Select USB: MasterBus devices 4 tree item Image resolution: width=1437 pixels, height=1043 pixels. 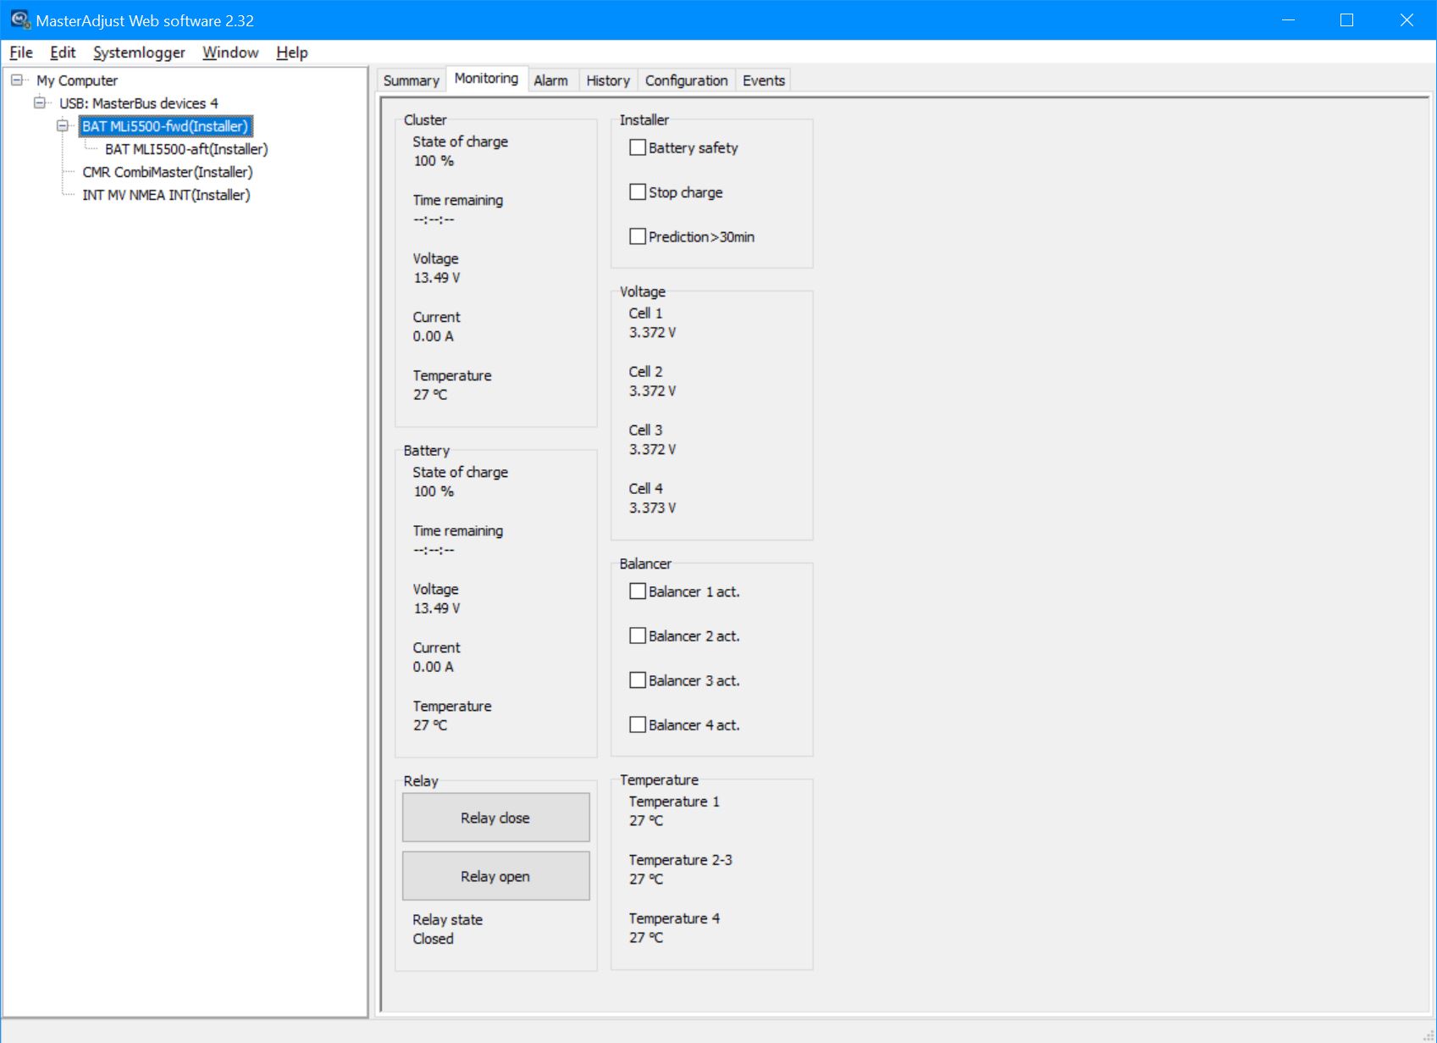139,103
